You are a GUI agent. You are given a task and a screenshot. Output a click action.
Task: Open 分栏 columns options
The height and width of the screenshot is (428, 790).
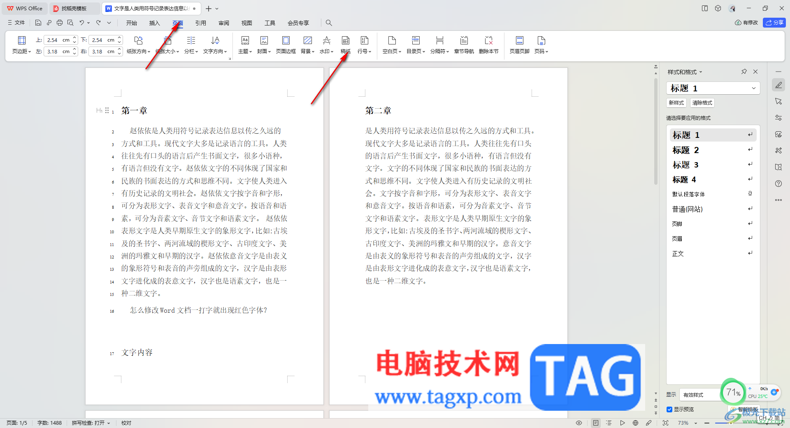coord(191,45)
